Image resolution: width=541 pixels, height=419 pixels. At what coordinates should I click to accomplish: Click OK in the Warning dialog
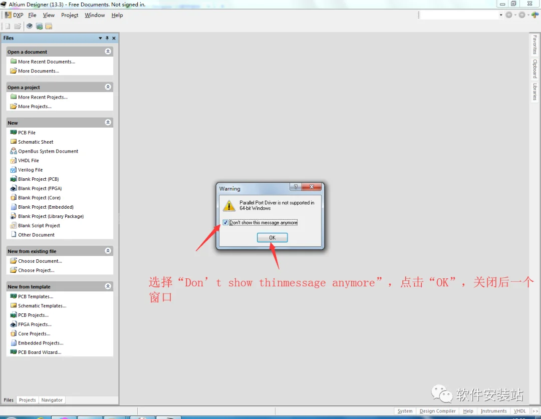coord(272,238)
